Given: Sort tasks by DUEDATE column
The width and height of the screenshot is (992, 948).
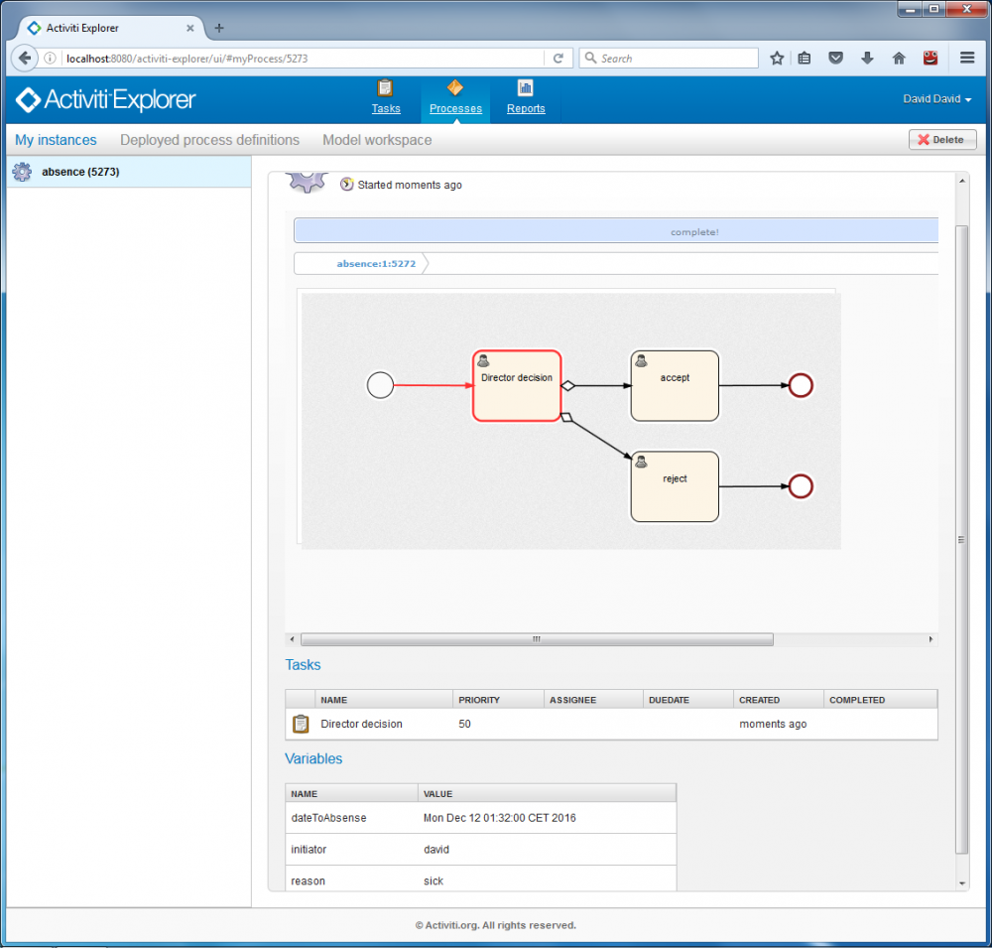Looking at the screenshot, I should [x=688, y=699].
